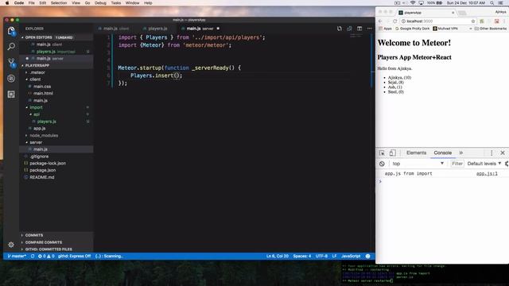
Task: Open the Search view in activity bar
Action: 11,47
